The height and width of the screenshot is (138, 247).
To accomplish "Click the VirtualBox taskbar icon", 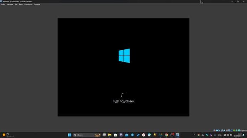I will coord(178,135).
